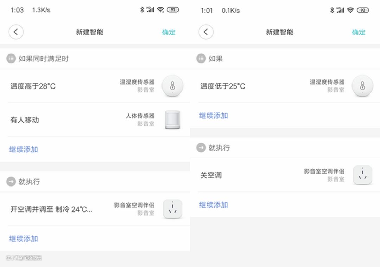Image resolution: width=380 pixels, height=267 pixels.
Task: Confirm with 确定 on left screen
Action: (x=169, y=32)
